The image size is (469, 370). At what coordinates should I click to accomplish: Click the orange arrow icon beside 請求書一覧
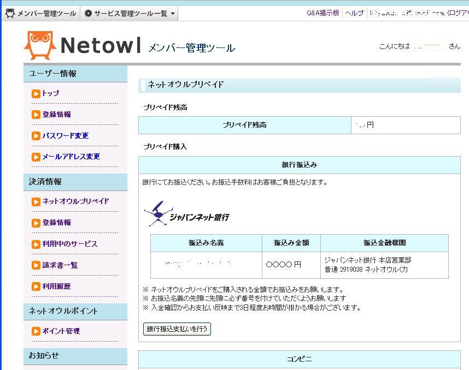coord(36,265)
